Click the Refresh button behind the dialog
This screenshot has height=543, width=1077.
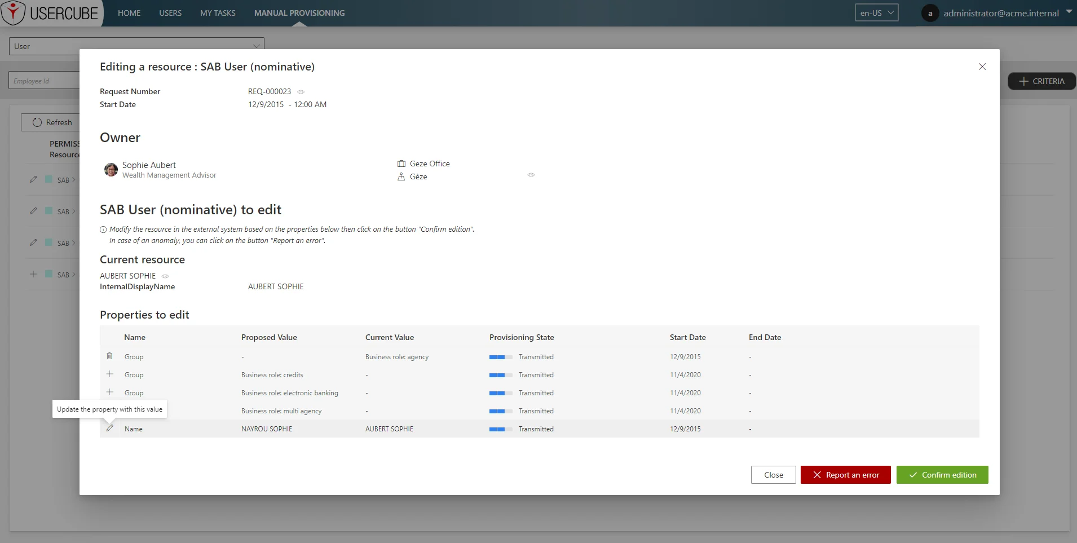click(x=51, y=122)
